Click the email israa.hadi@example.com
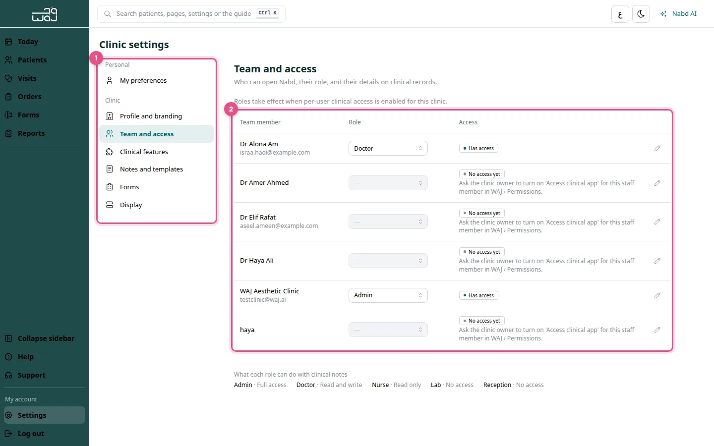Screen dimensions: 714x446 (275, 153)
